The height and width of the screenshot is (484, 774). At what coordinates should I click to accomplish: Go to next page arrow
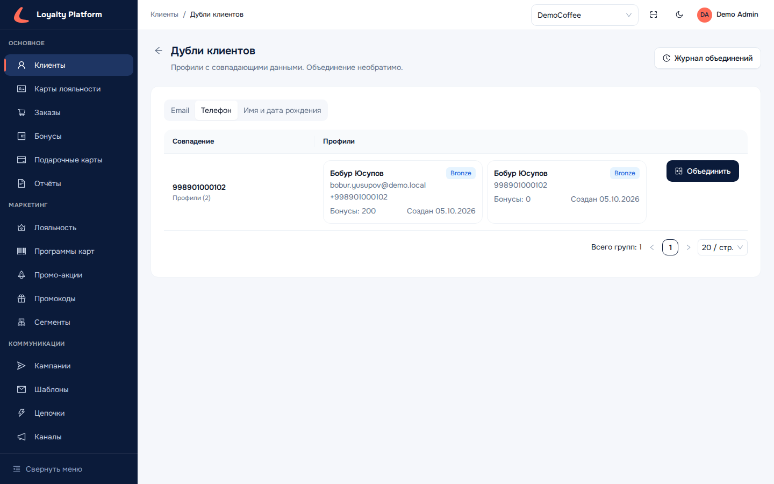[689, 247]
